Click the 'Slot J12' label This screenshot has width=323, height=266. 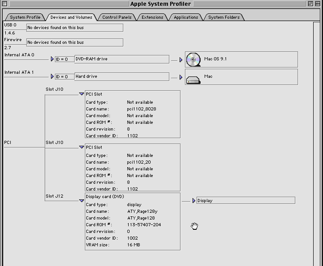(55, 196)
